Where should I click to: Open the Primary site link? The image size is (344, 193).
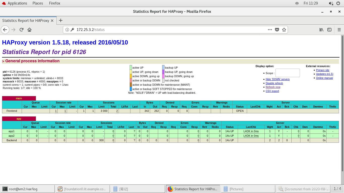click(323, 70)
